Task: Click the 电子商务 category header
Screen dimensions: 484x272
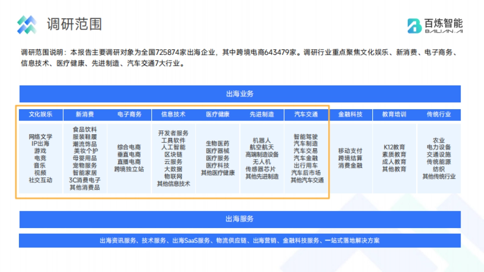Action: 129,114
